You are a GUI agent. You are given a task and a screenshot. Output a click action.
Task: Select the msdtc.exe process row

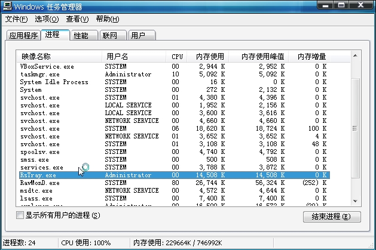point(175,190)
